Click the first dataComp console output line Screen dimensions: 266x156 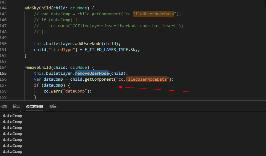tap(13, 116)
